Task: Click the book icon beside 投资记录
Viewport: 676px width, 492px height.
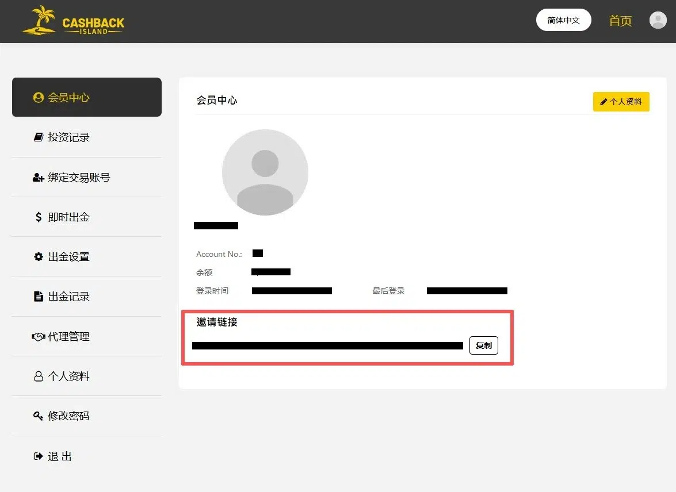Action: tap(39, 137)
